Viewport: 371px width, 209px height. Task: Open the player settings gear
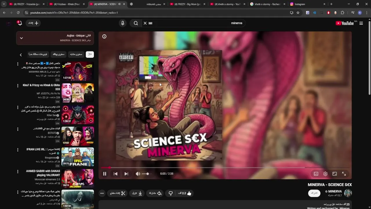[x=325, y=174]
